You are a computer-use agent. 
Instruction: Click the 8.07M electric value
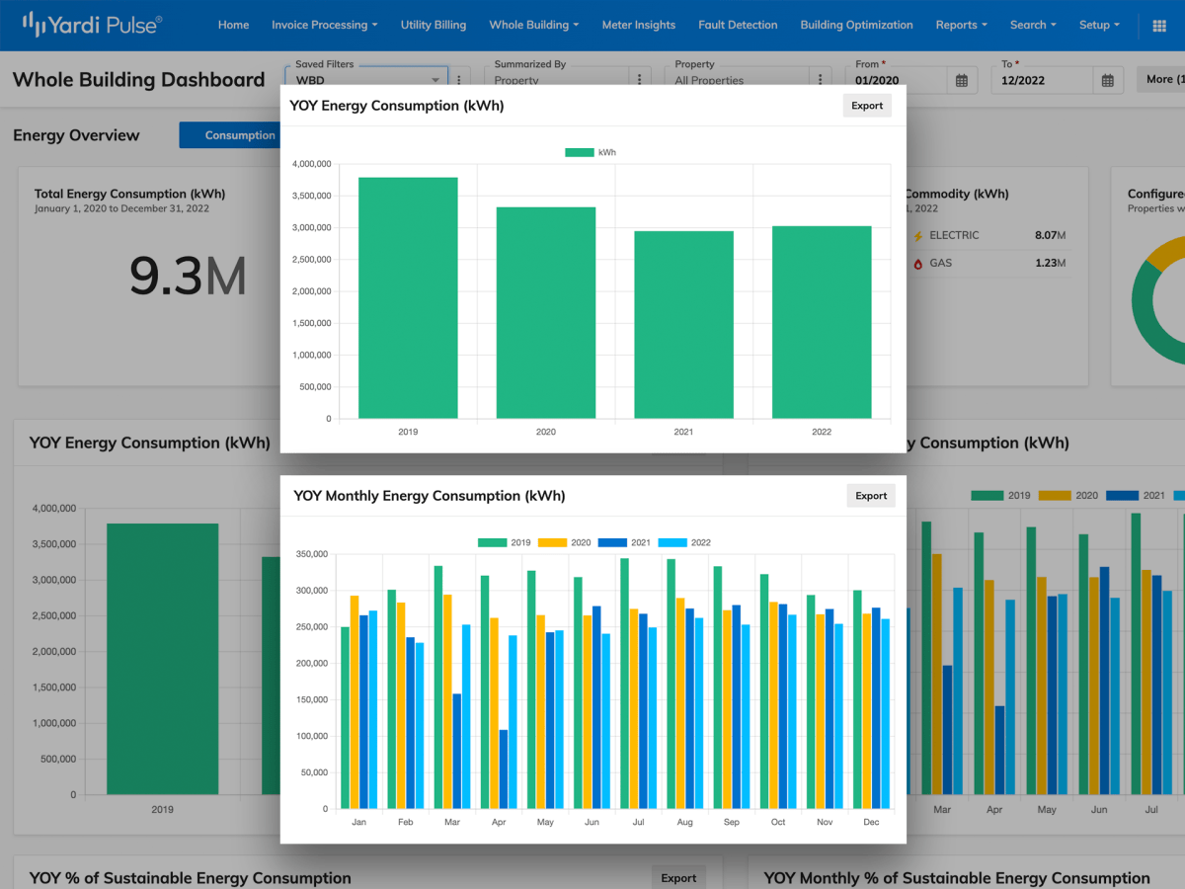1051,236
